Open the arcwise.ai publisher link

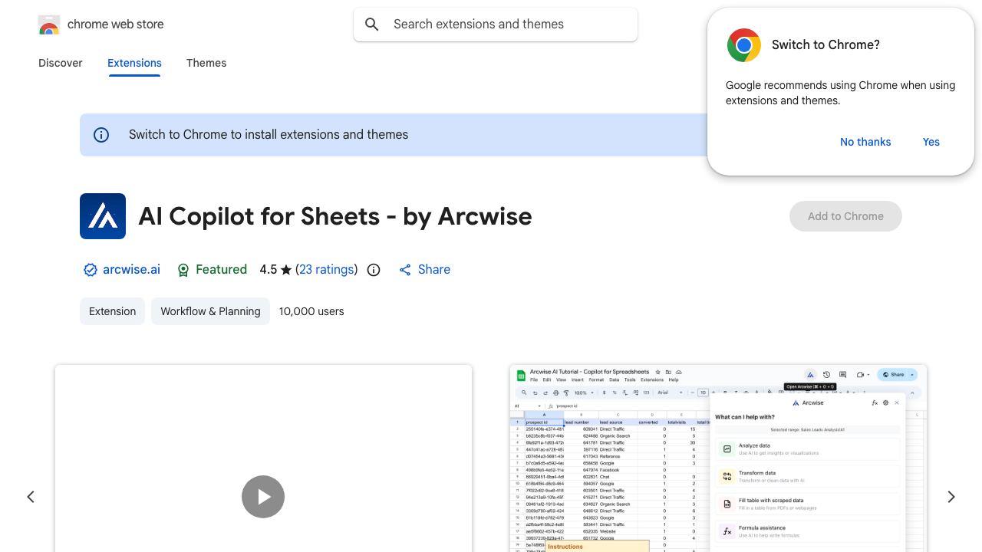(131, 270)
